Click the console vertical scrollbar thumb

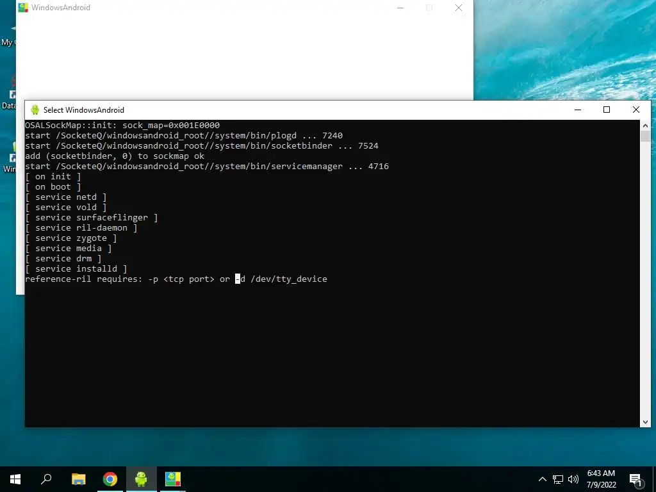(x=645, y=136)
